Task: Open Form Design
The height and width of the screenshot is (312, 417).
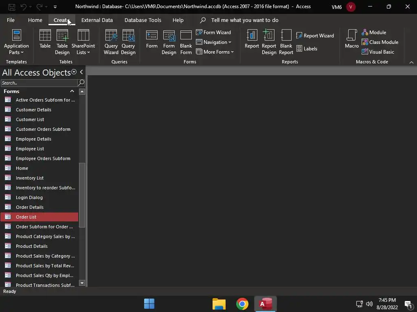Action: 169,42
